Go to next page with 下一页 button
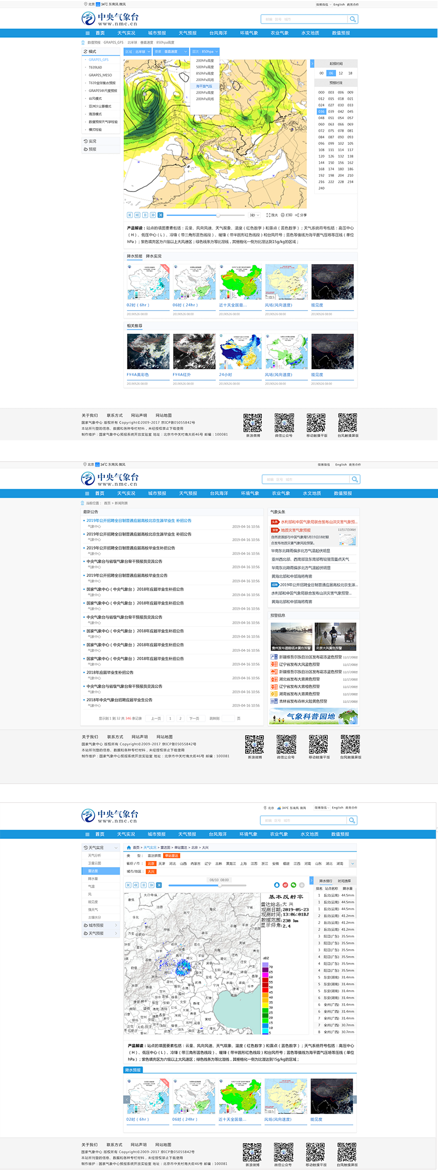This screenshot has width=438, height=1170. click(x=194, y=719)
